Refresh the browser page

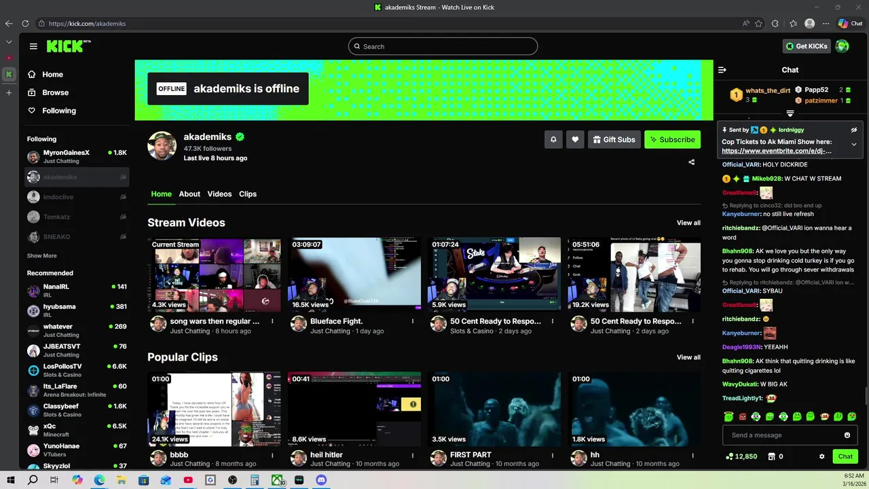(x=25, y=23)
